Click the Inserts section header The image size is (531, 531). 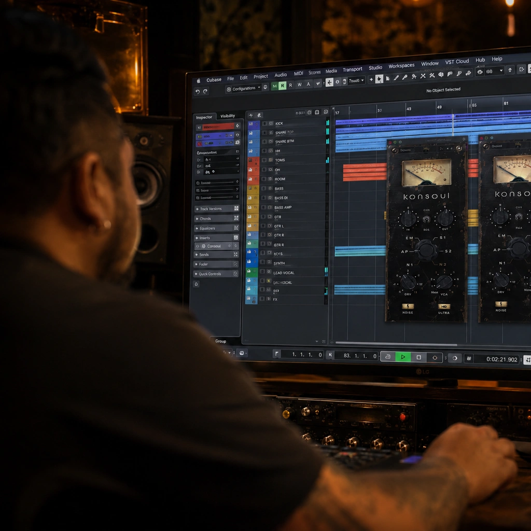tap(217, 237)
